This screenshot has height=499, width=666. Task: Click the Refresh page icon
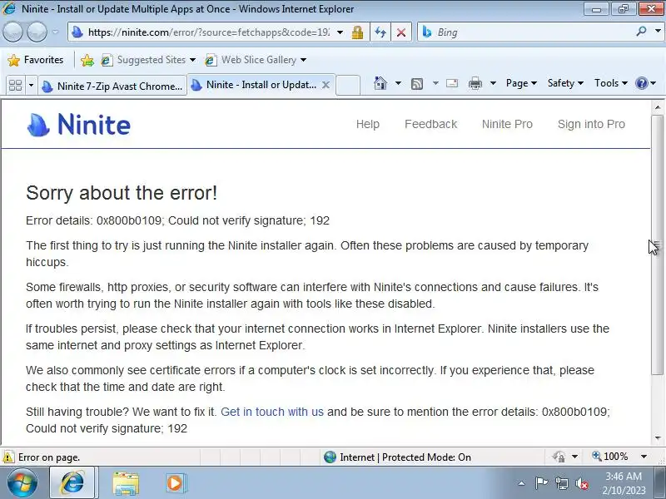(380, 32)
